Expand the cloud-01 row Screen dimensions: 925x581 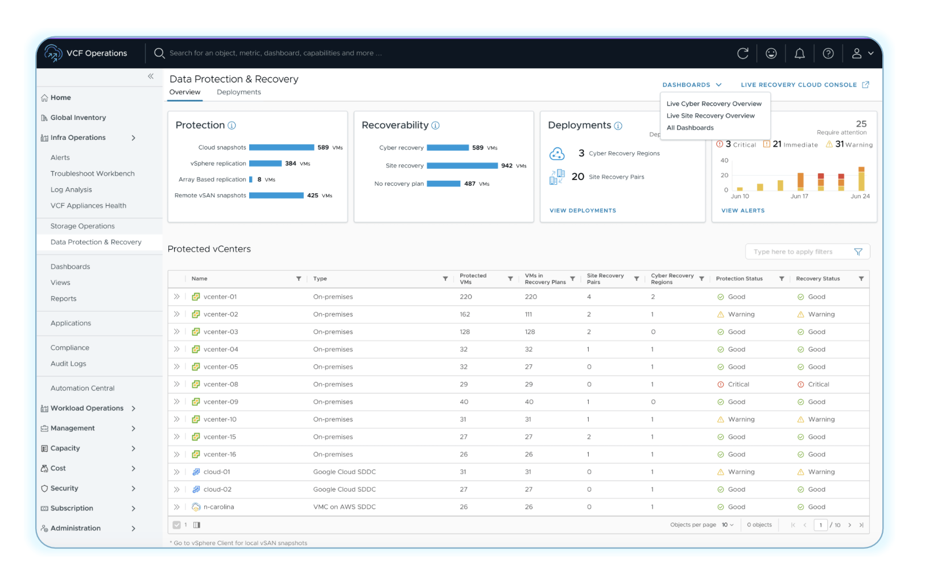pyautogui.click(x=177, y=472)
